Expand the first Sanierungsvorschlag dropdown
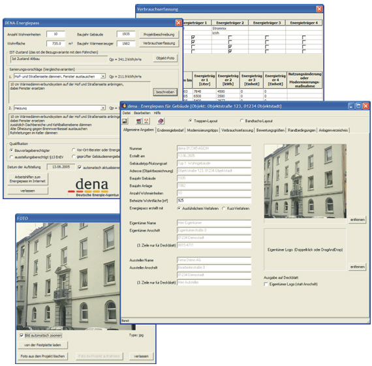 [x=103, y=76]
